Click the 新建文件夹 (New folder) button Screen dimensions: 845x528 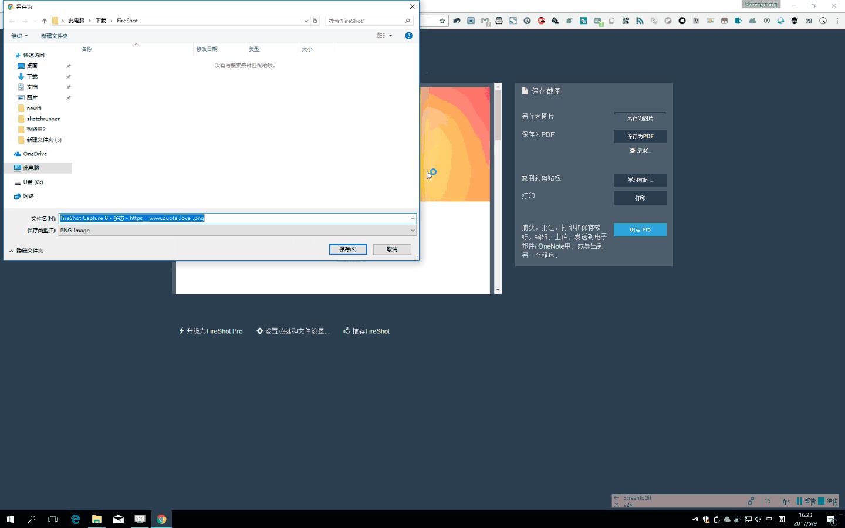pyautogui.click(x=55, y=36)
